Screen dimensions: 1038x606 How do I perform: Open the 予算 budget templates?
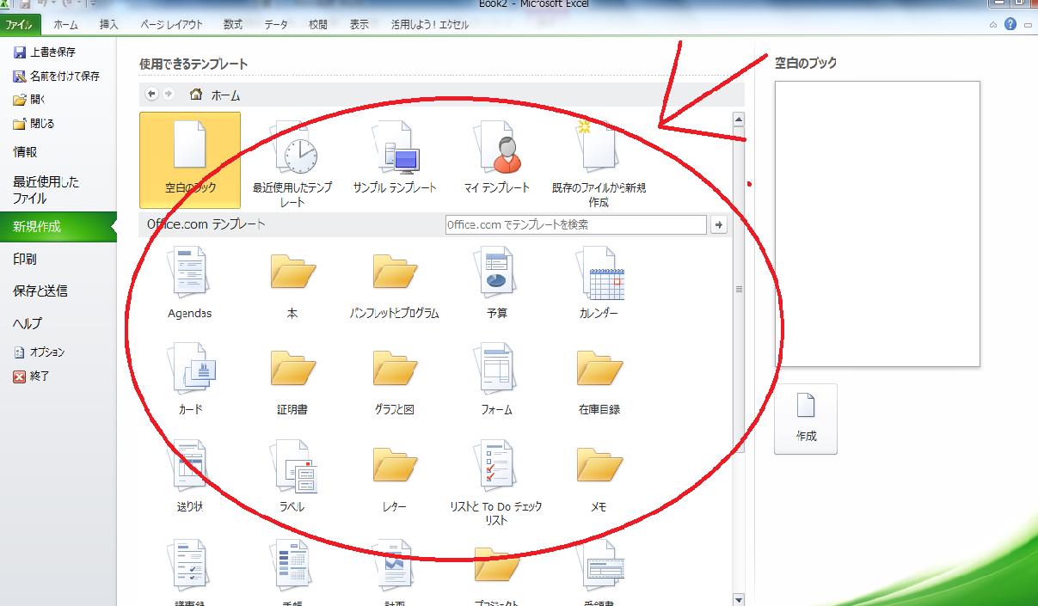click(497, 282)
